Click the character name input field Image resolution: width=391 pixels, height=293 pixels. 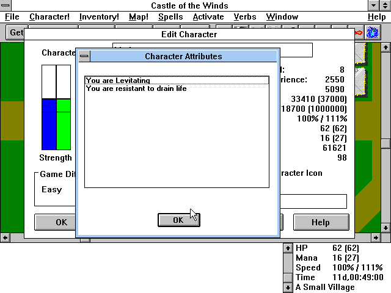213,50
